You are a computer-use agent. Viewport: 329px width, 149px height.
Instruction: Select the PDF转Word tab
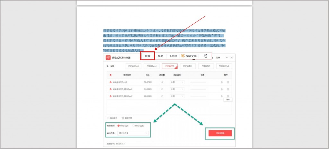point(133,66)
